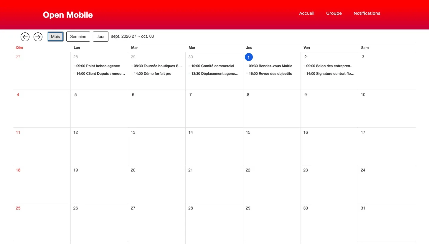Select the date number 3 on Saturday
This screenshot has width=429, height=244.
point(363,57)
